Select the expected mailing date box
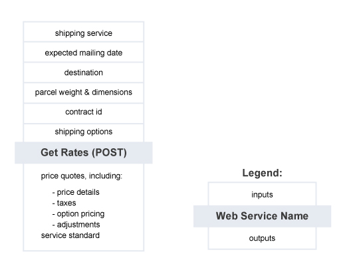Screen dimensions: 347x272 coord(84,53)
